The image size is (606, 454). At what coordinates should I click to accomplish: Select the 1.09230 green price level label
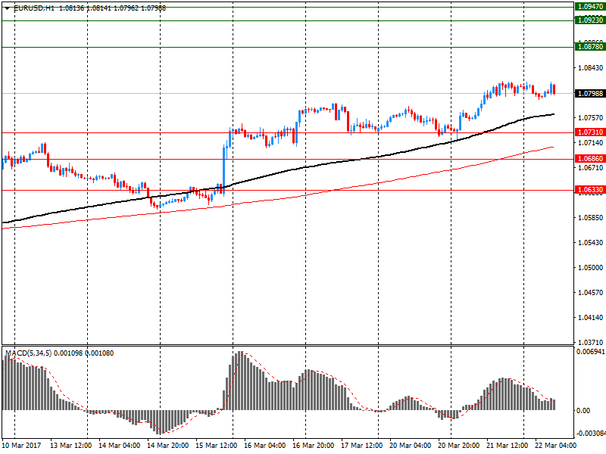(590, 20)
